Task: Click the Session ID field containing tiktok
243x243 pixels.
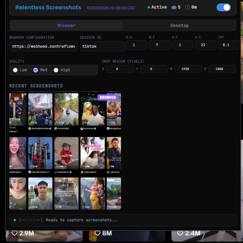Action: (102, 46)
